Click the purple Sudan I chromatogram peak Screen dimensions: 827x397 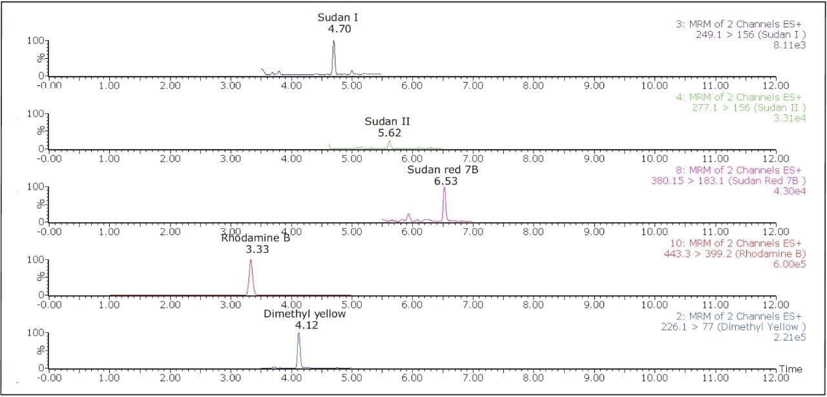coord(333,58)
